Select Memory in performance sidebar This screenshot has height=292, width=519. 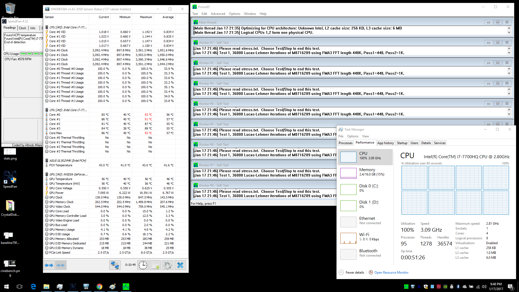(365, 173)
